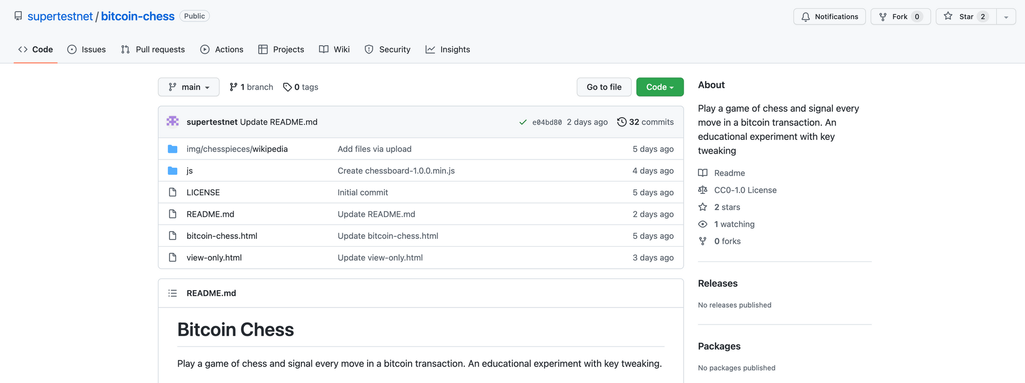Open the bitcoin-chess.html file

222,236
